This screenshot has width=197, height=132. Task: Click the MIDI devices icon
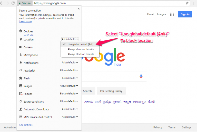[21, 117]
